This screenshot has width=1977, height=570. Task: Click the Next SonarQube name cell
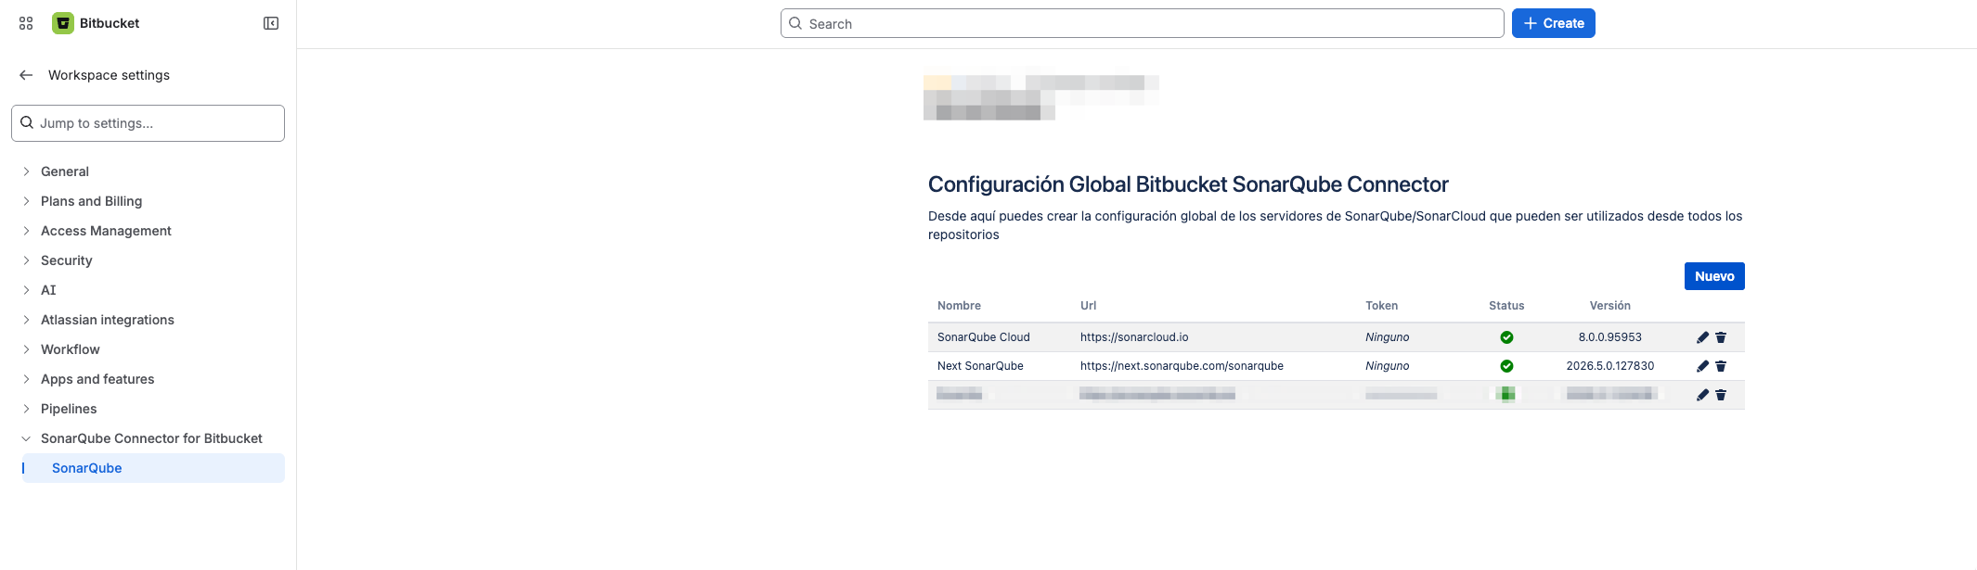pyautogui.click(x=980, y=366)
